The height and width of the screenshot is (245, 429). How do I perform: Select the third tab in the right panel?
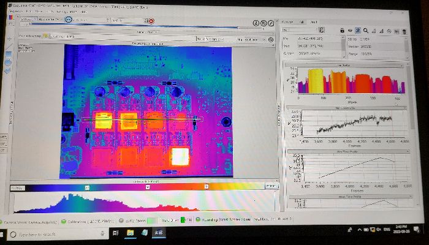314,22
